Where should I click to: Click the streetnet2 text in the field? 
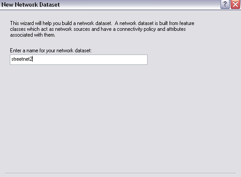[22, 59]
